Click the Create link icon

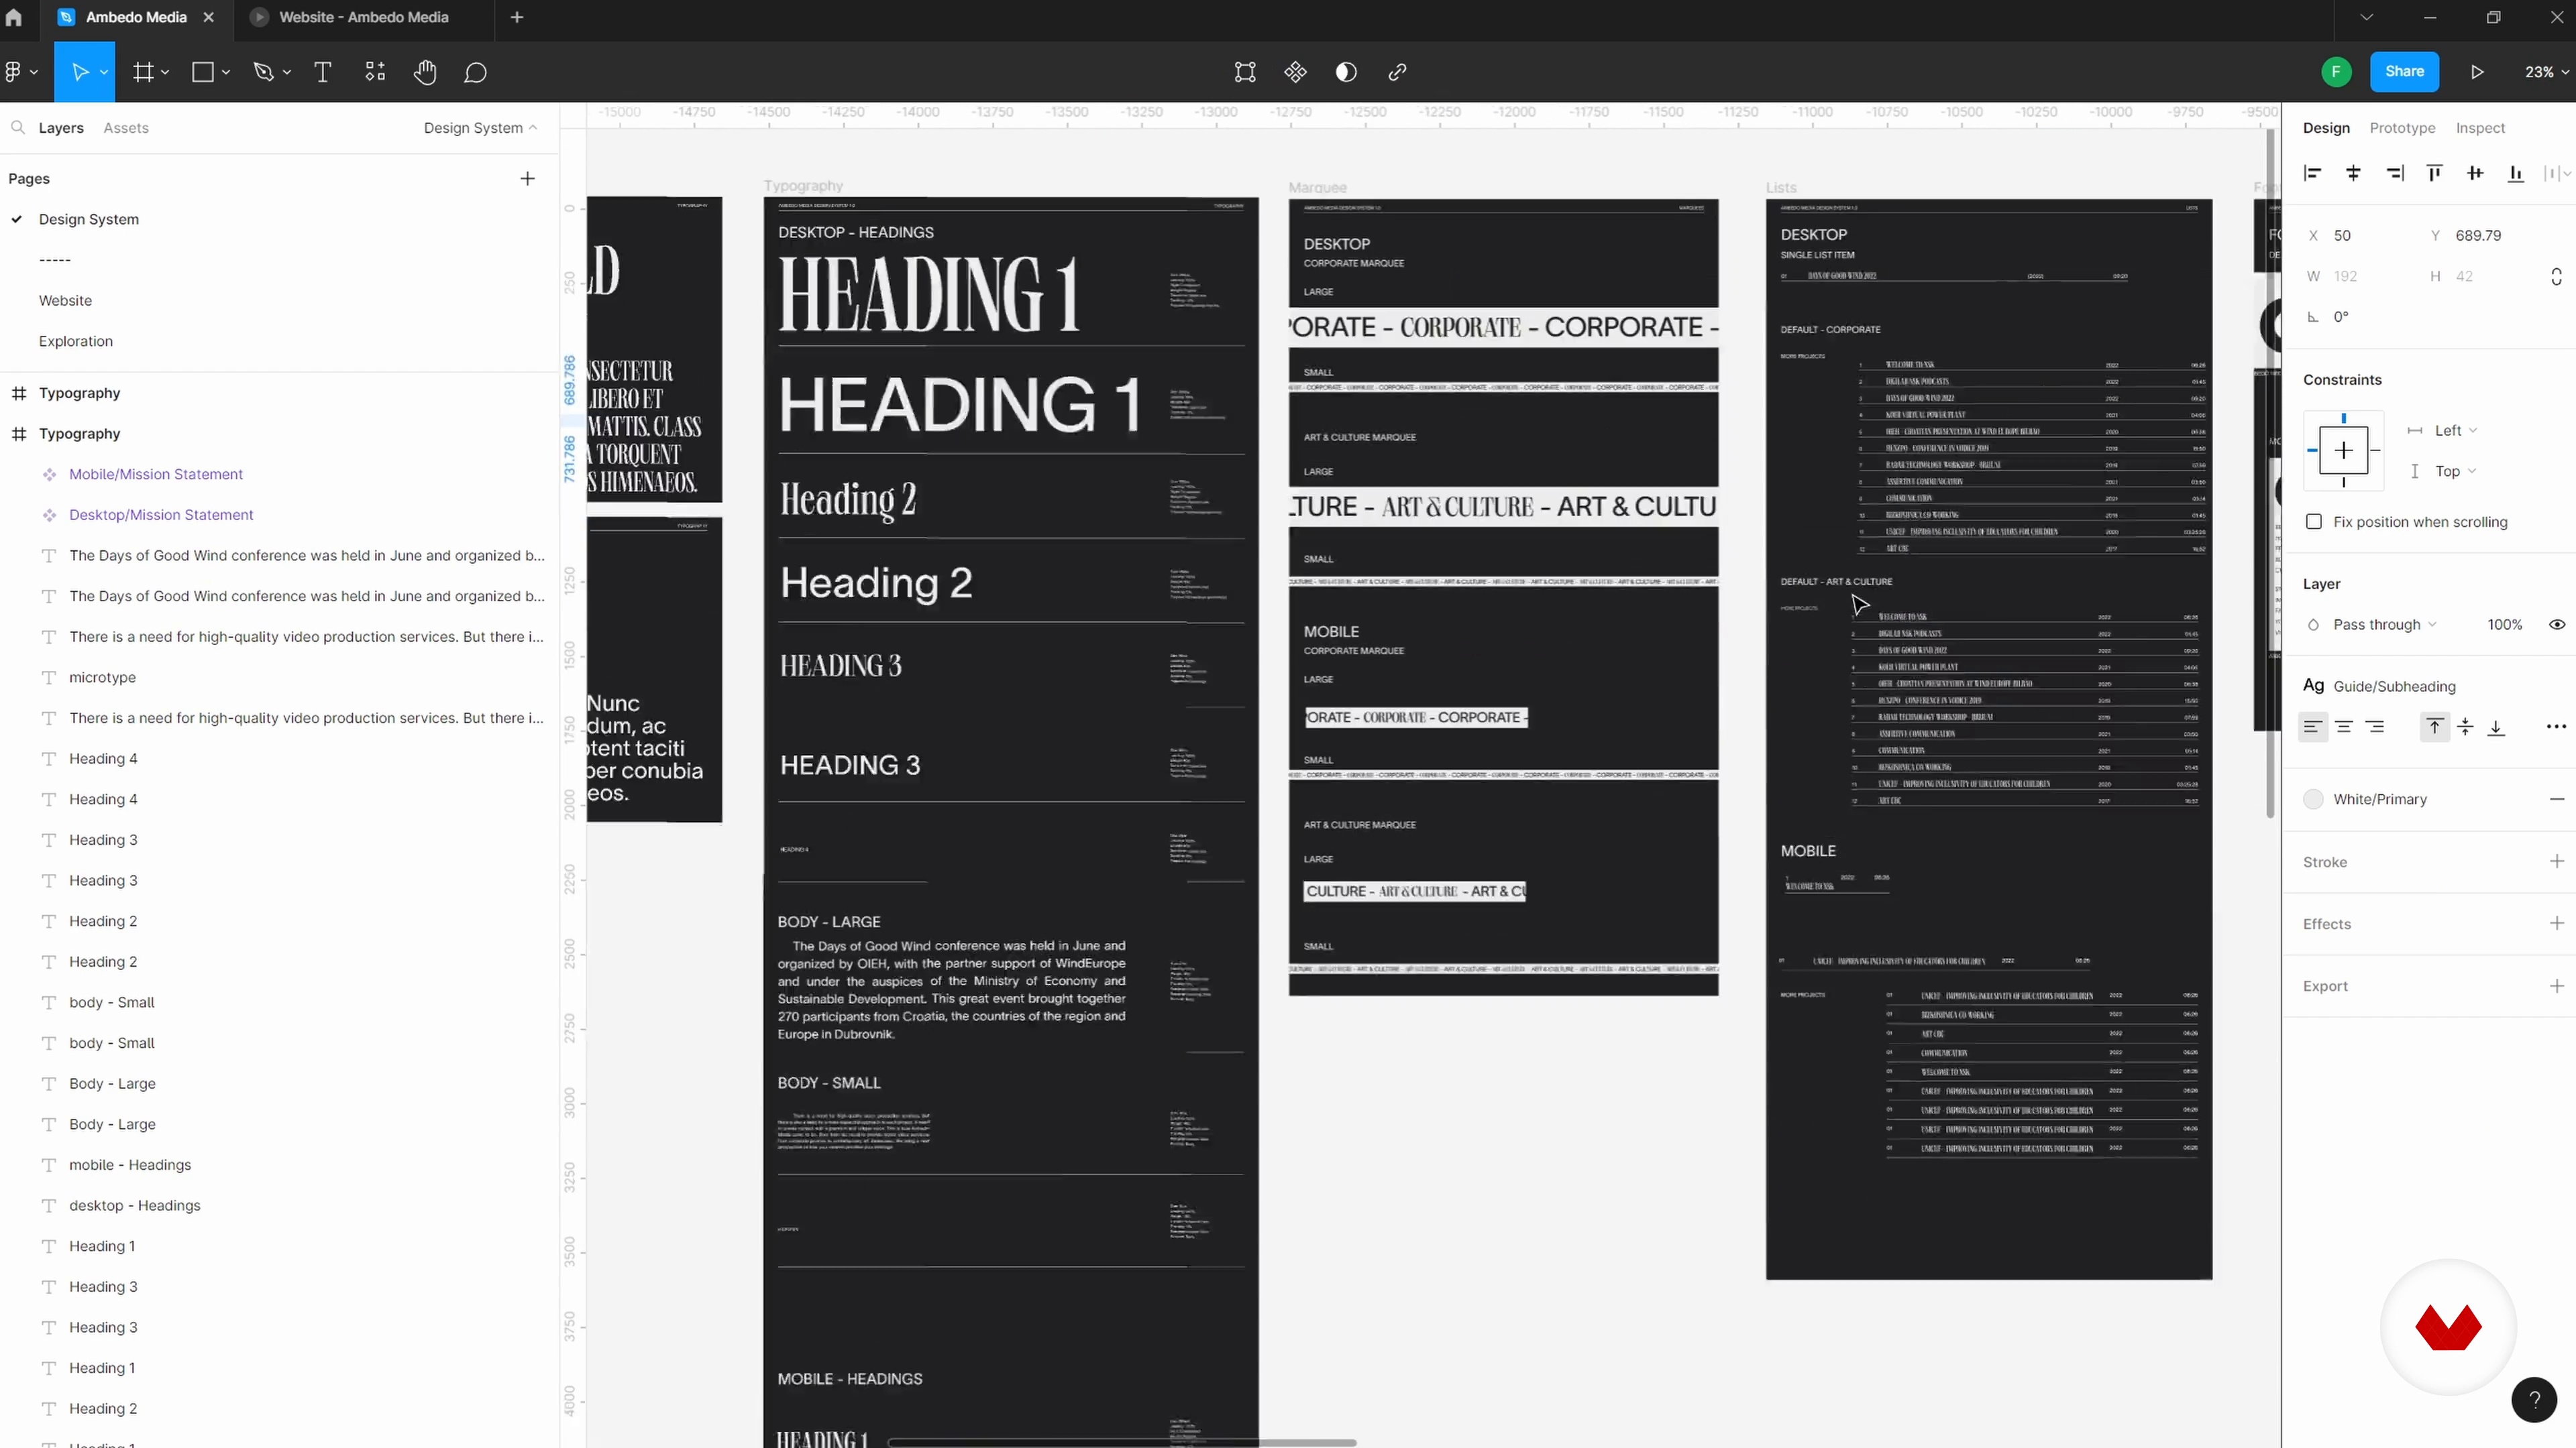click(x=1398, y=72)
